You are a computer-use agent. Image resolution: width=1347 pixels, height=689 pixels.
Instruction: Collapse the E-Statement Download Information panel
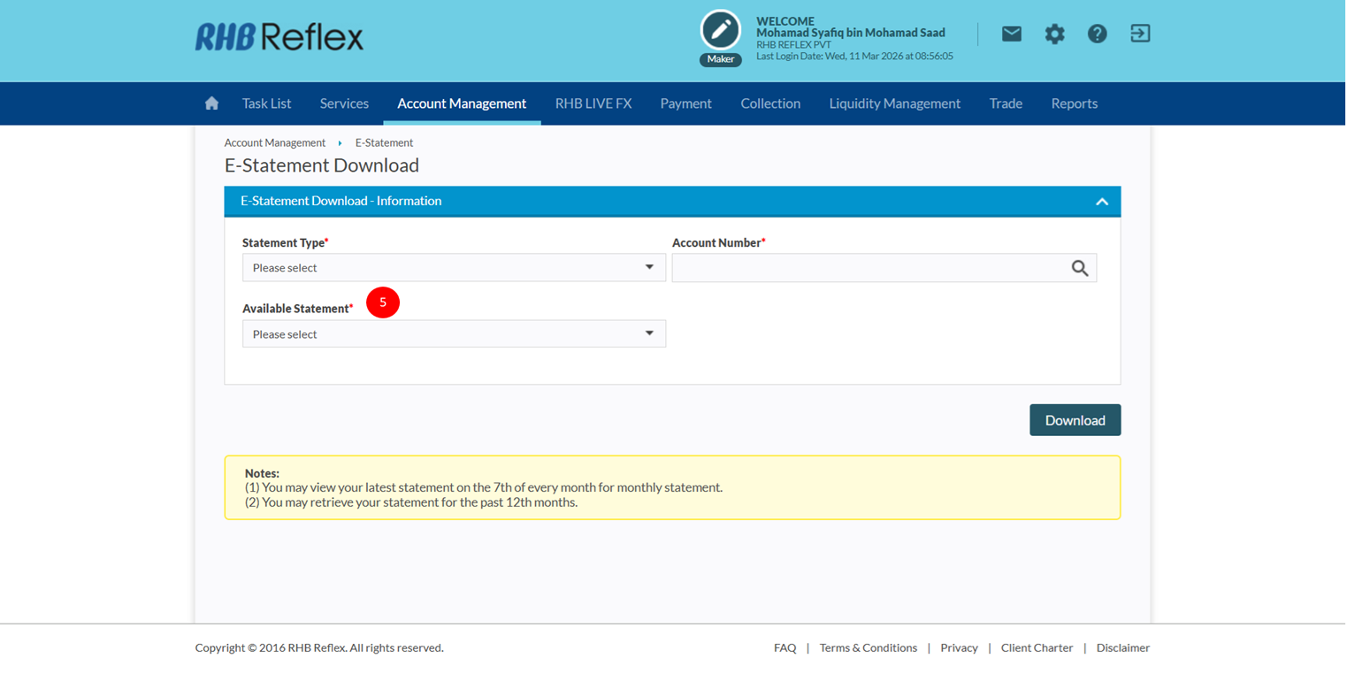point(1101,202)
